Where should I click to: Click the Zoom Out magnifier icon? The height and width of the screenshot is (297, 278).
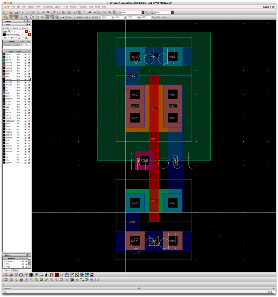(x=105, y=12)
